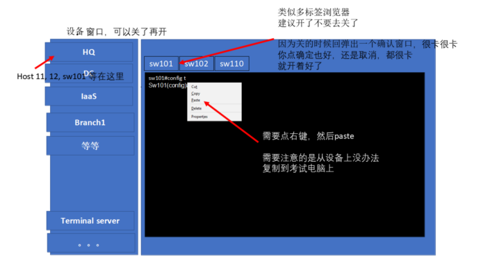The image size is (481, 270).
Task: Open the Branch1 device group
Action: [x=90, y=122]
